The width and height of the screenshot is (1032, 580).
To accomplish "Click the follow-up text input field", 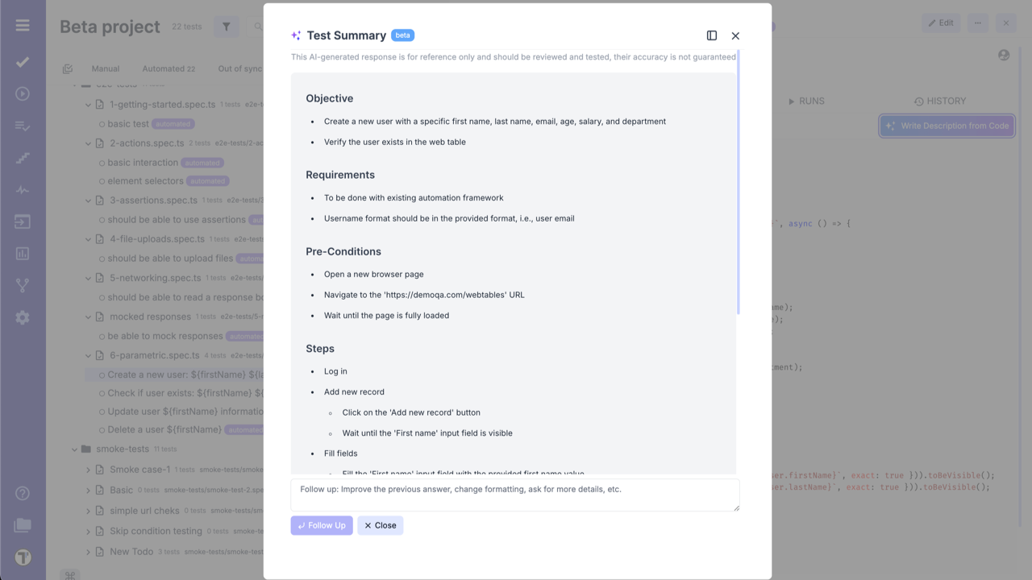I will click(x=514, y=495).
